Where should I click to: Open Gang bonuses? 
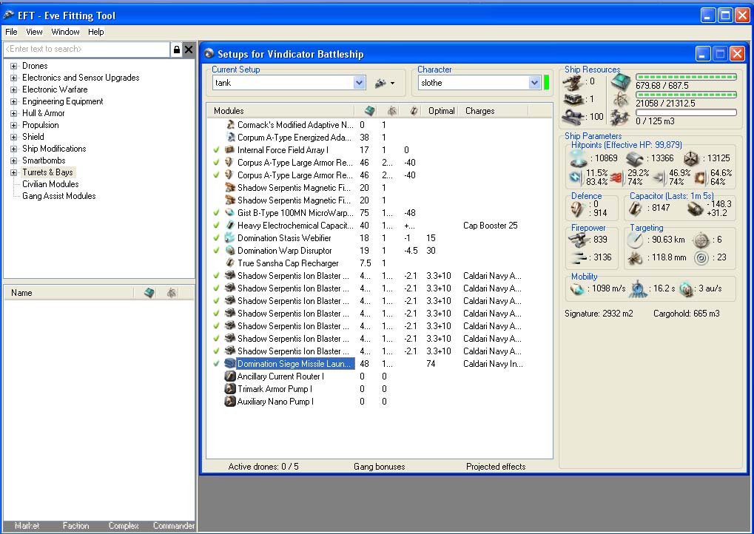click(x=380, y=467)
